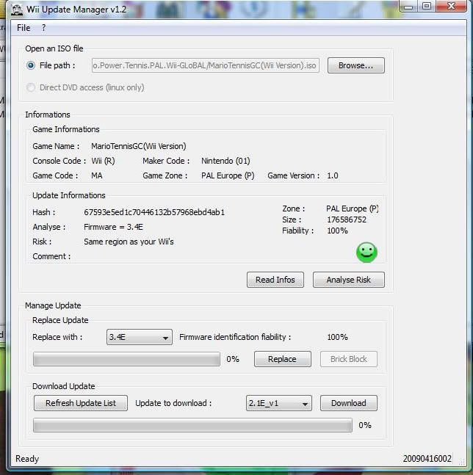
Task: Click the Brick Block button
Action: pos(348,359)
